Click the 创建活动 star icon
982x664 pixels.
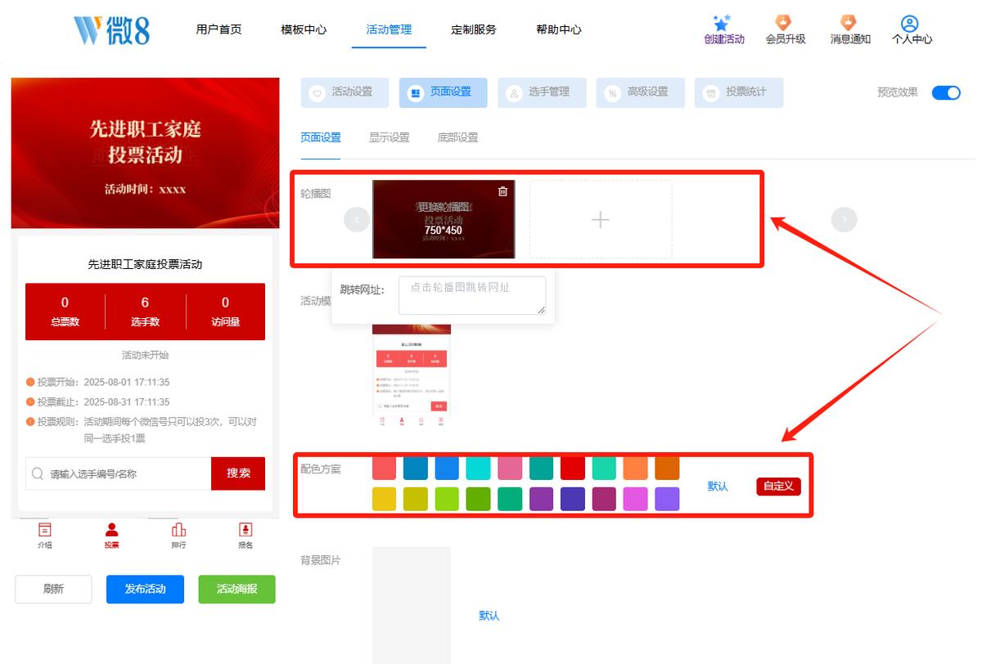click(721, 23)
